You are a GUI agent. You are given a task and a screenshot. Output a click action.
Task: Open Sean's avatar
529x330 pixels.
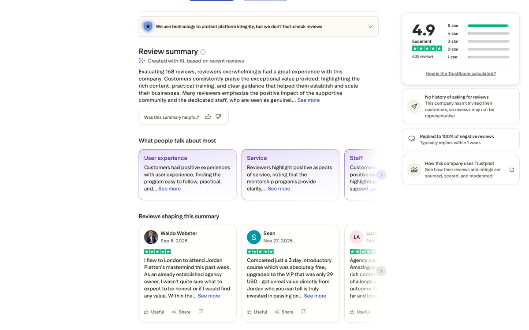(x=254, y=237)
